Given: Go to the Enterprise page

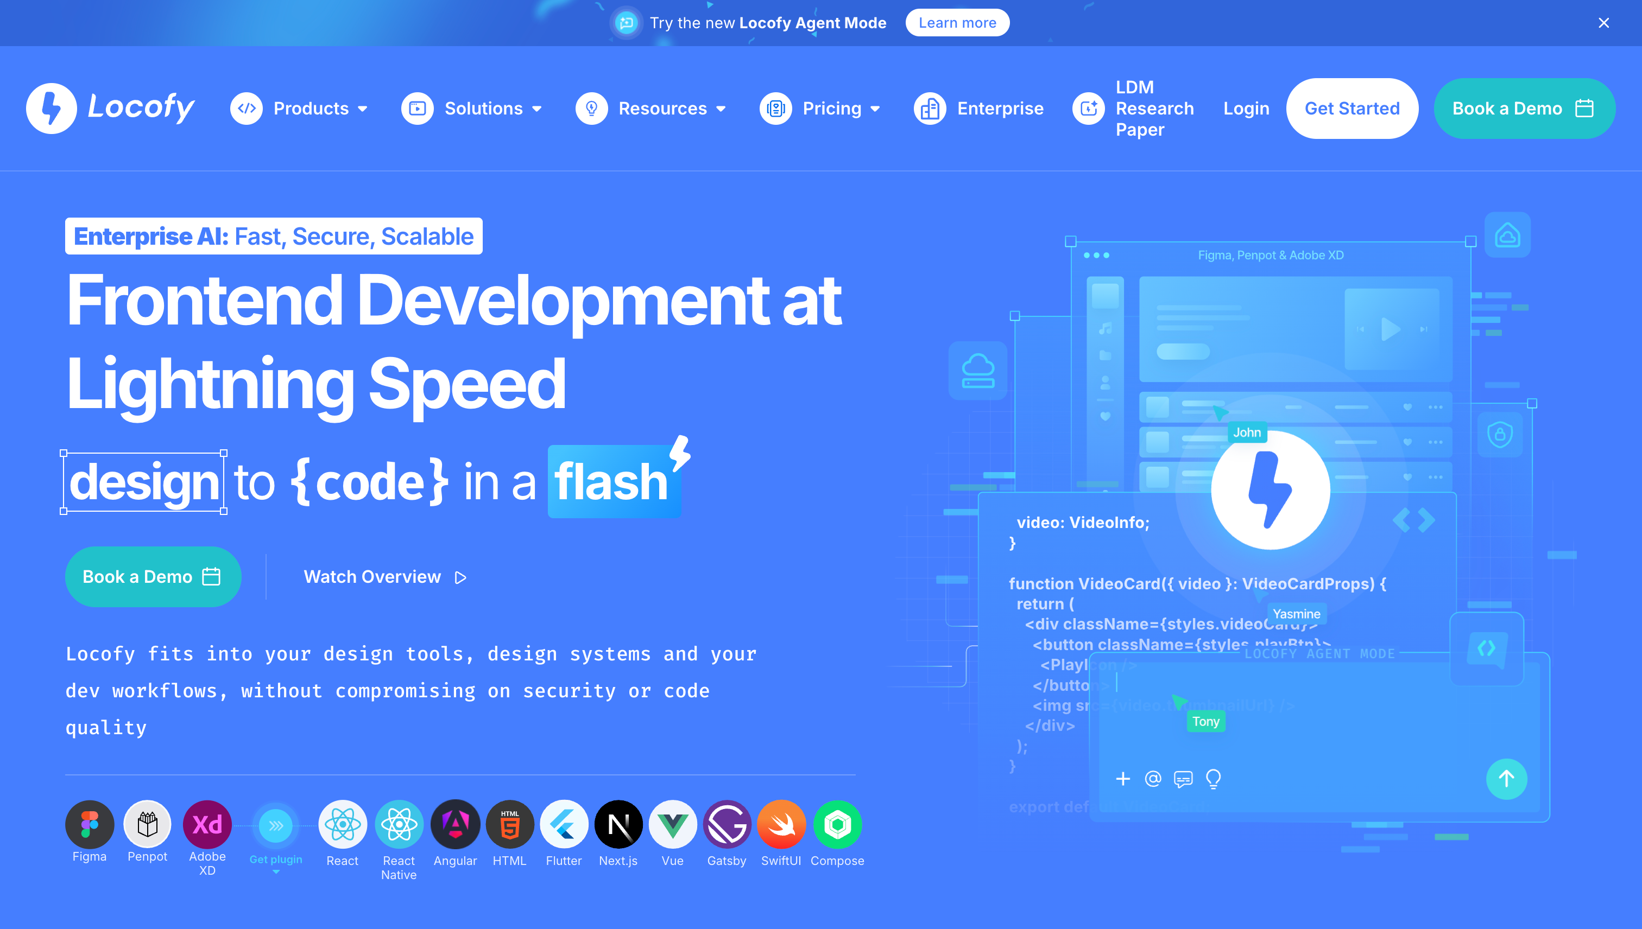Looking at the screenshot, I should pyautogui.click(x=1000, y=109).
